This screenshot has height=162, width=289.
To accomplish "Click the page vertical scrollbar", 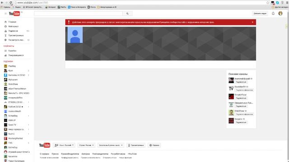I will (x=288, y=85).
